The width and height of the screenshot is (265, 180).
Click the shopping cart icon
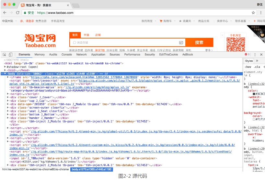(161, 21)
